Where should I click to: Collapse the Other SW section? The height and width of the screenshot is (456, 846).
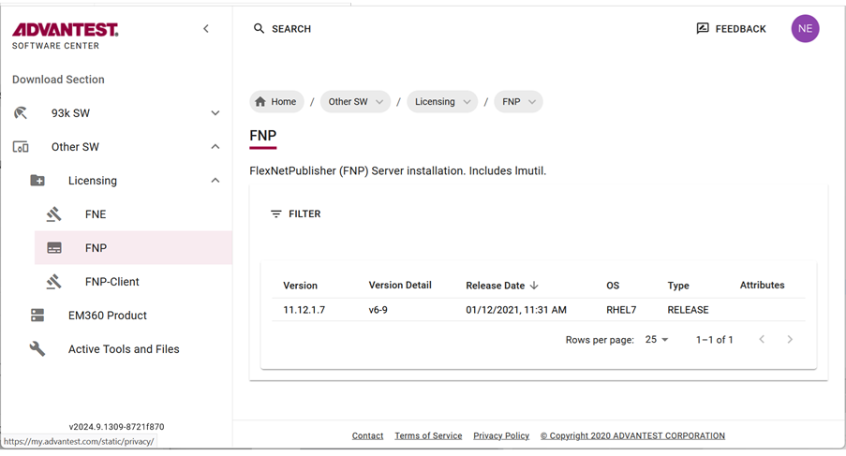[215, 147]
